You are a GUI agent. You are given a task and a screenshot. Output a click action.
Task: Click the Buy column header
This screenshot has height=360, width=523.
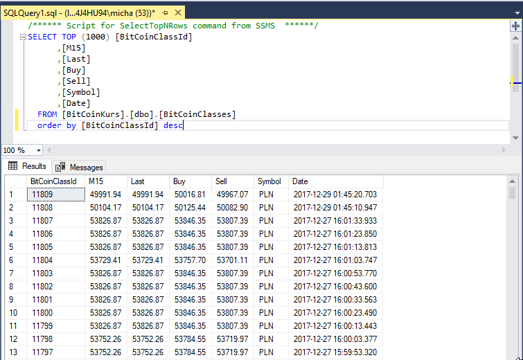point(190,181)
